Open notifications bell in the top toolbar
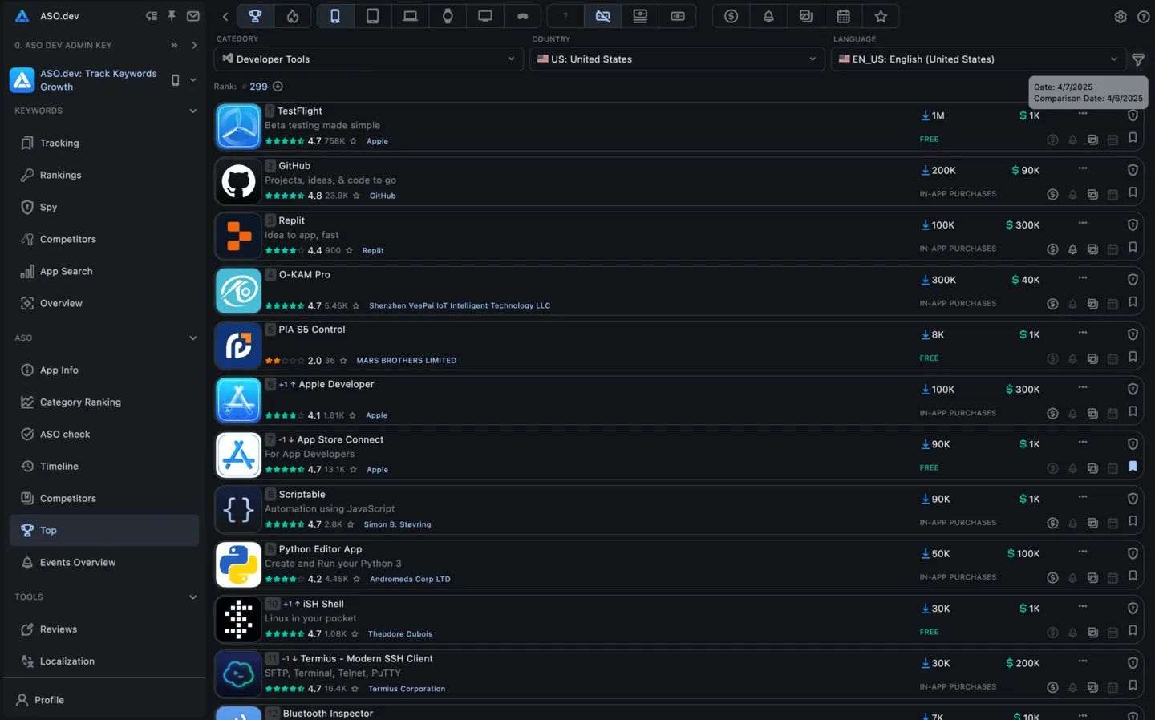 coord(768,16)
